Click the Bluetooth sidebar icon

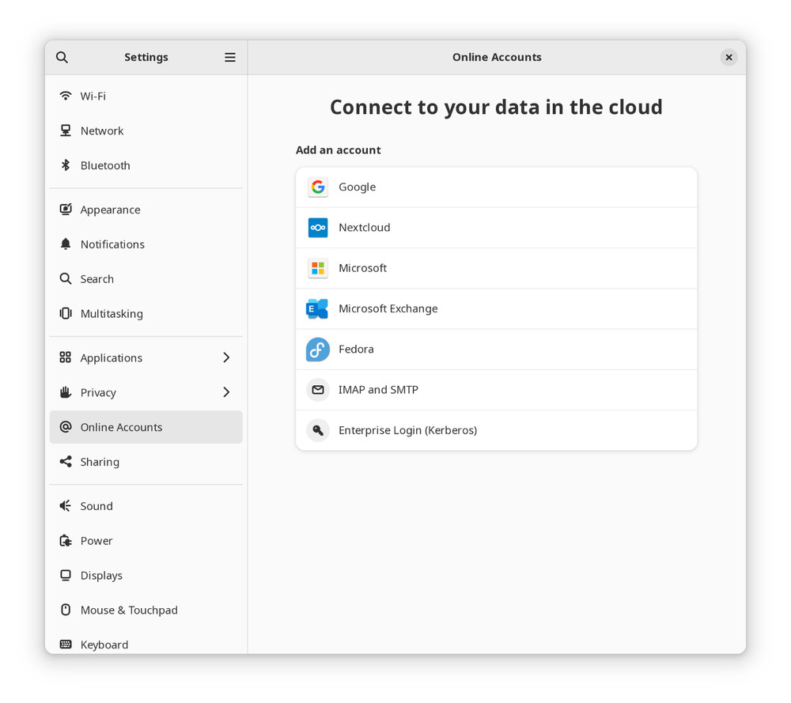65,165
